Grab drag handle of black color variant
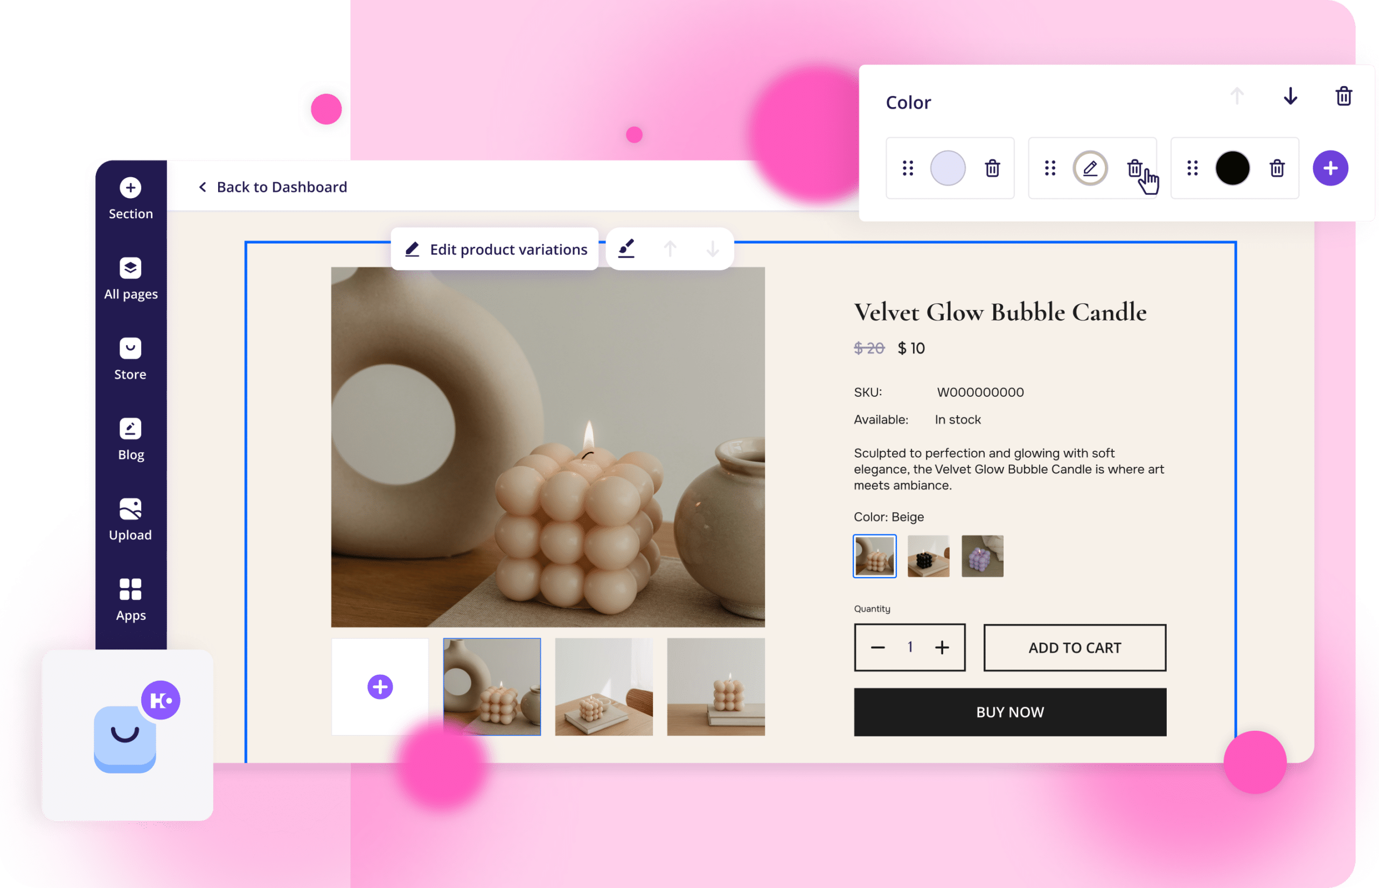Image resolution: width=1379 pixels, height=888 pixels. 1192,169
